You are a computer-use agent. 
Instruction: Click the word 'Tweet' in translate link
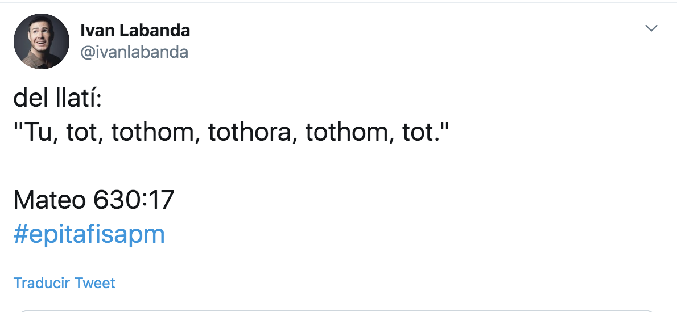point(95,283)
